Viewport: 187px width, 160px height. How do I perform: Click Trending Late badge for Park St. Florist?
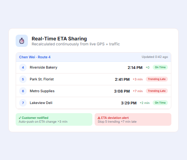157,79
